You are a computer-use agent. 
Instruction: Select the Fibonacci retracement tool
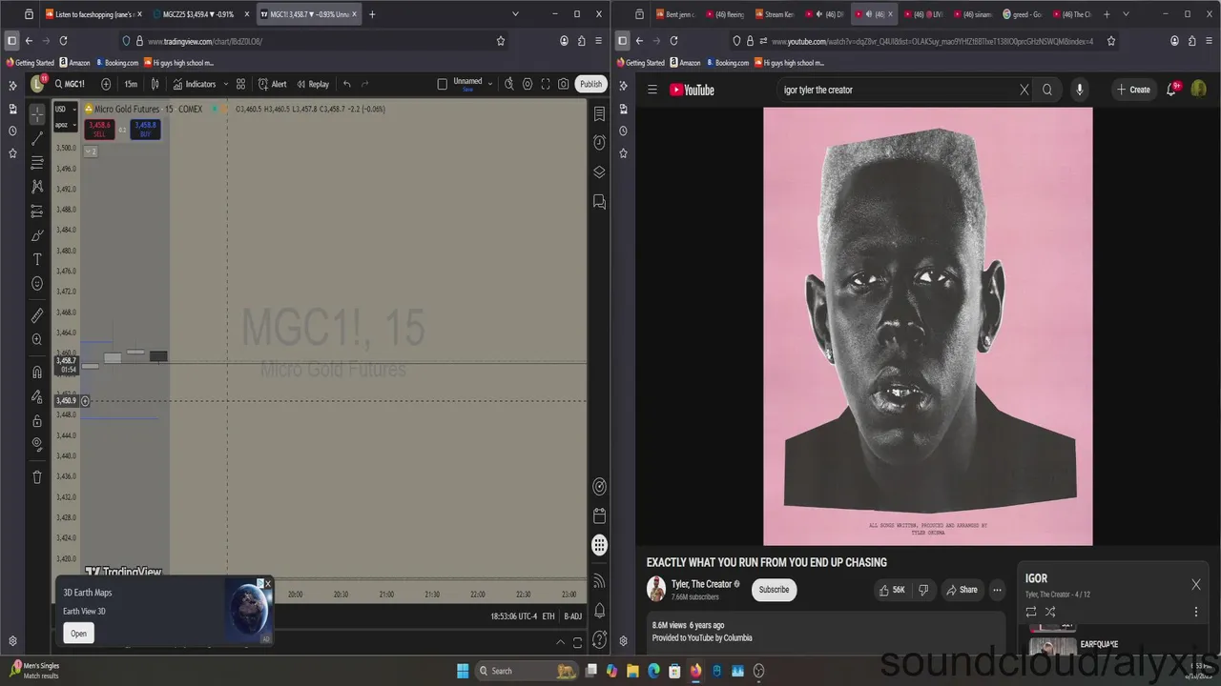[37, 163]
